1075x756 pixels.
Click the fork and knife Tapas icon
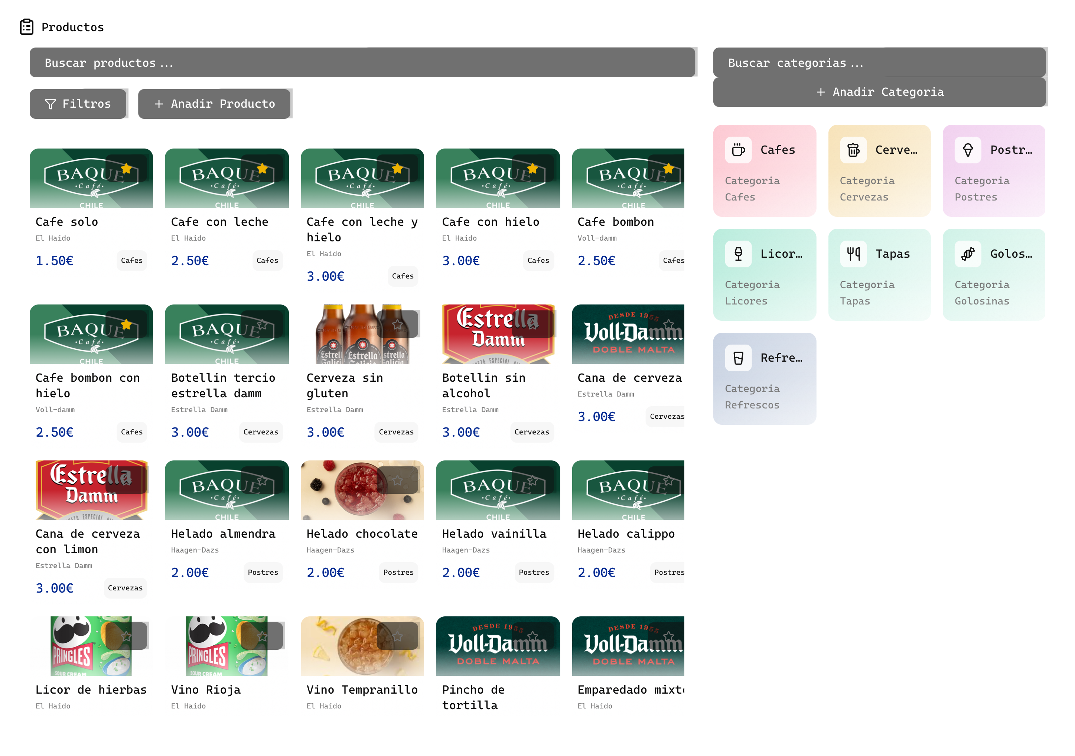coord(853,254)
